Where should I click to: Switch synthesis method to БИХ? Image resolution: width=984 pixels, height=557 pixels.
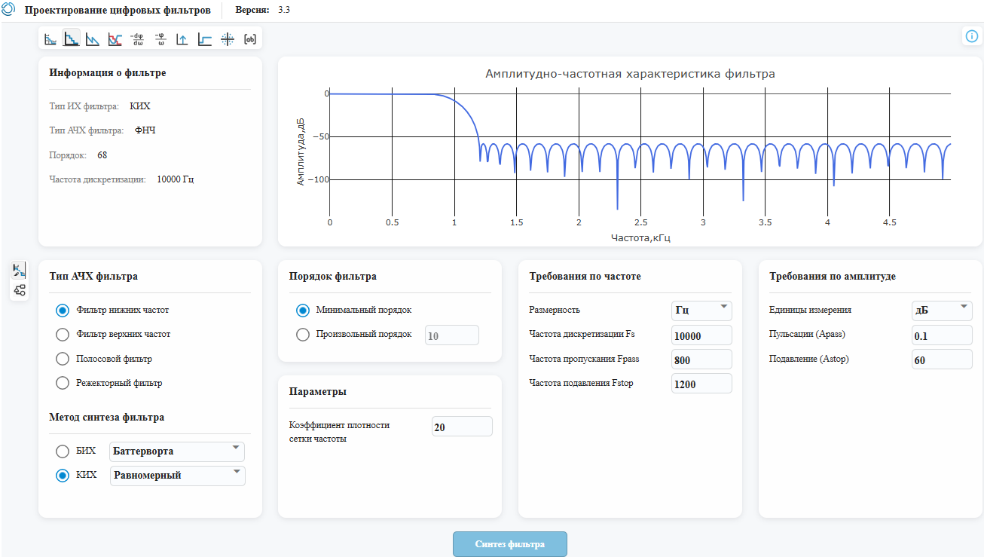63,451
